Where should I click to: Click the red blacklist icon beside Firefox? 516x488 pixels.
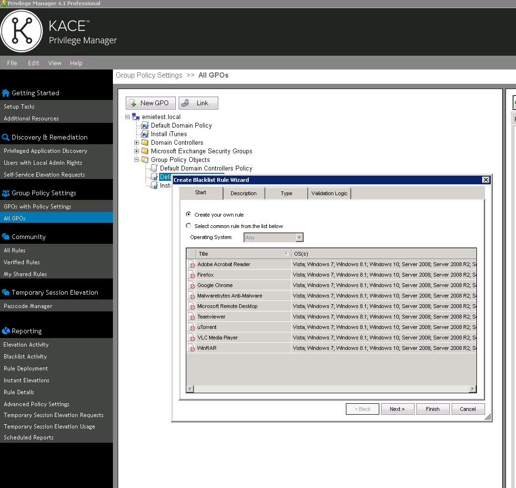(x=192, y=275)
